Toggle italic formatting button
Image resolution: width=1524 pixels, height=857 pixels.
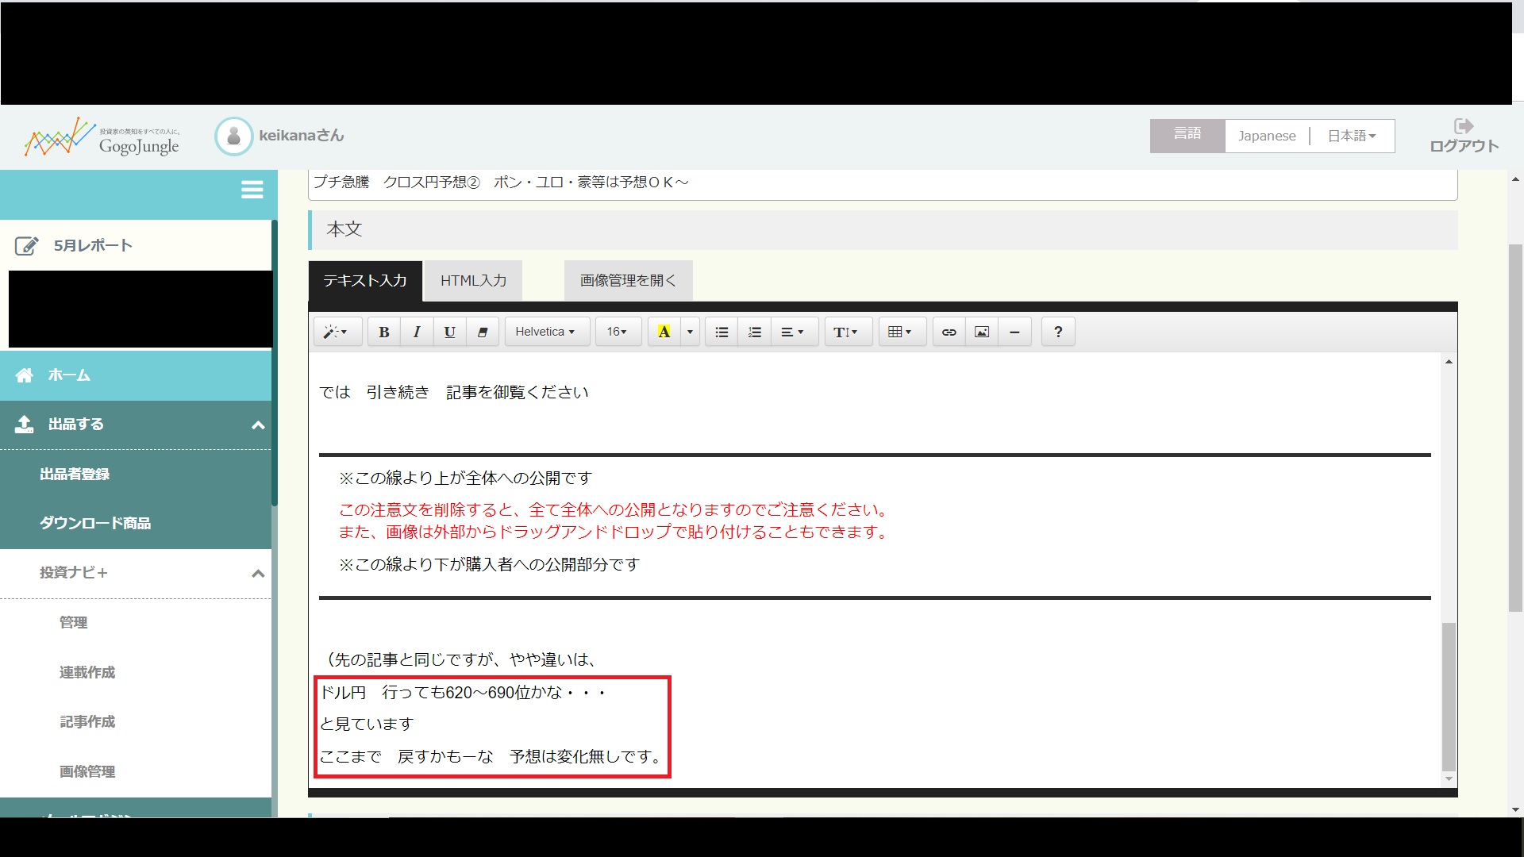pyautogui.click(x=417, y=332)
